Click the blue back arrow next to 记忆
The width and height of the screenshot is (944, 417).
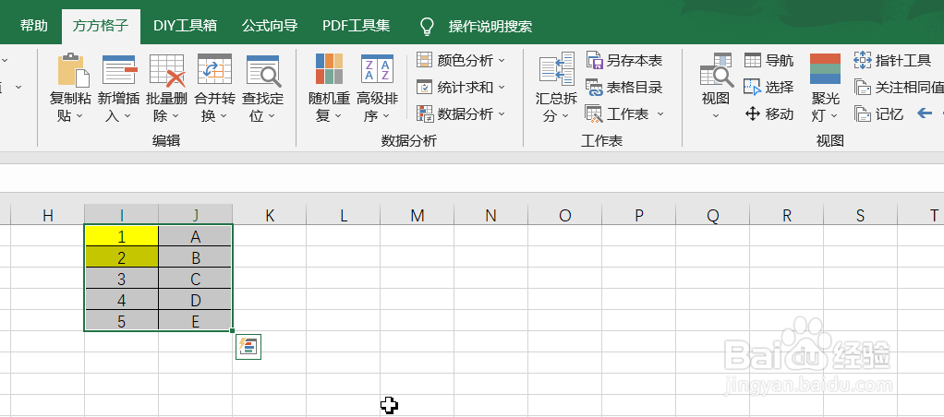click(924, 113)
